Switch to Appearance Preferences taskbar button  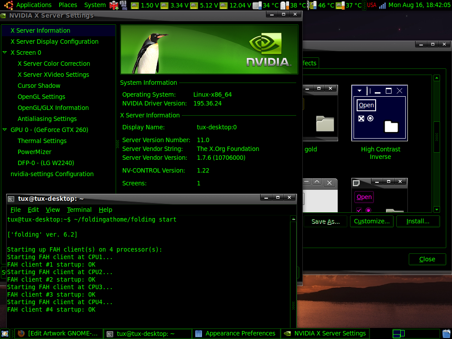(236, 334)
